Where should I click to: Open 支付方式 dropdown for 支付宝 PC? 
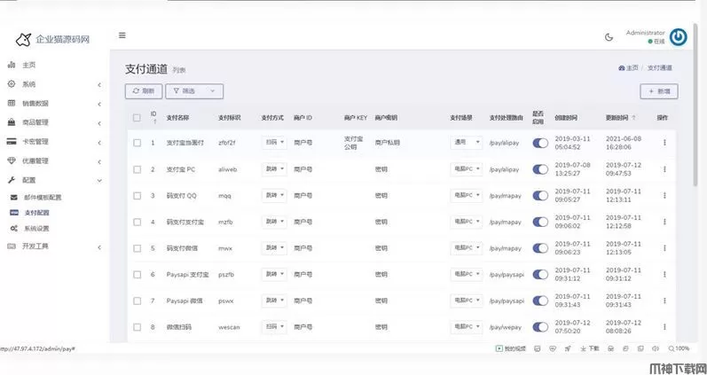click(274, 168)
